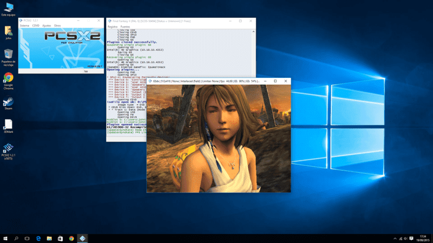Click the Final Fantasy X log window title
This screenshot has width=433, height=243.
(152, 21)
